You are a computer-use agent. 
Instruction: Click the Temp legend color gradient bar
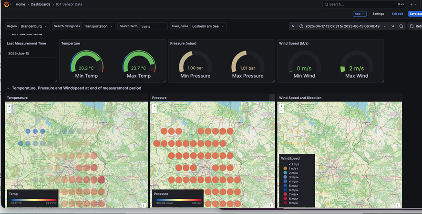pos(34,200)
